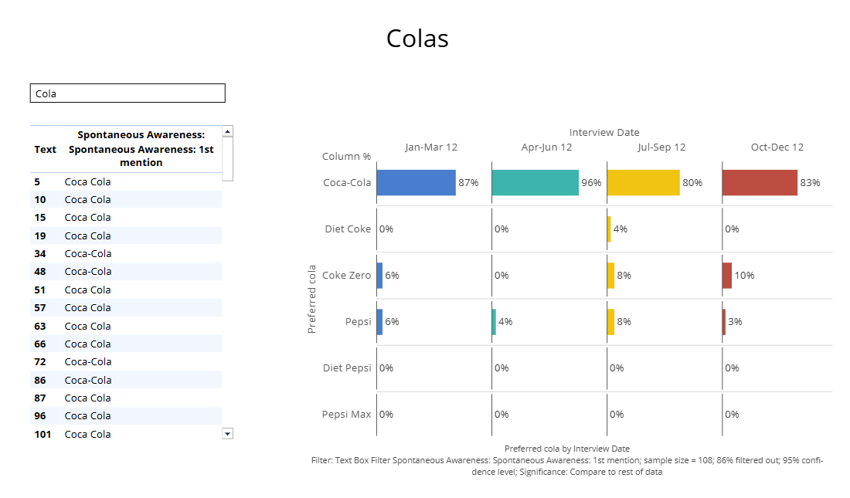Click the teal Pepsi 4% bar
Screen dimensions: 850x498
tap(494, 322)
